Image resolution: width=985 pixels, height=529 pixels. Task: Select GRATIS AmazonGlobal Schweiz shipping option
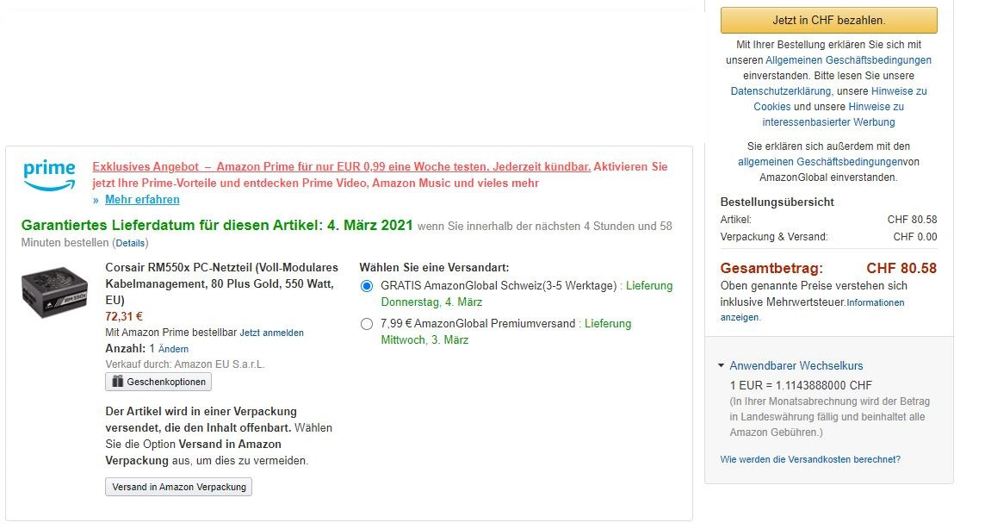[367, 286]
